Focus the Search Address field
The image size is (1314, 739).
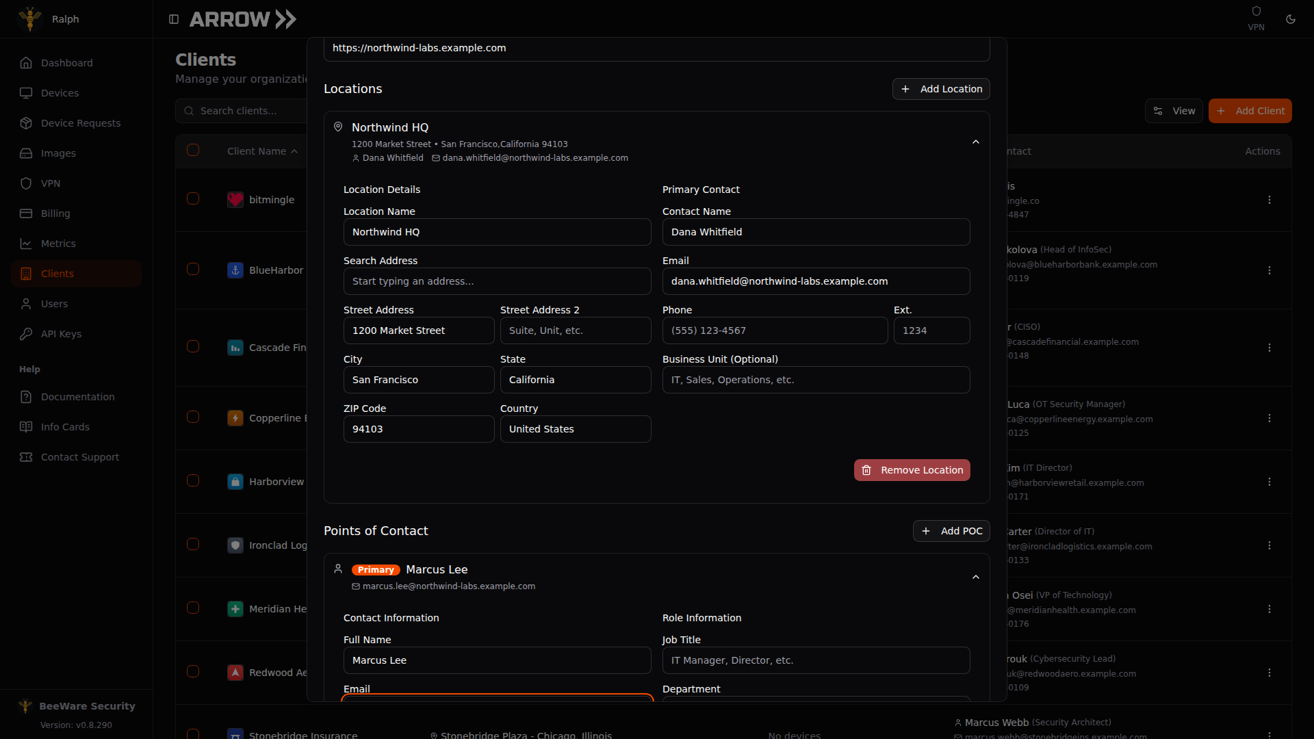(497, 281)
